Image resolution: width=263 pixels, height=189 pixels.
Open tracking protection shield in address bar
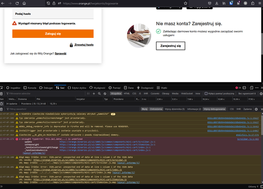48,3
